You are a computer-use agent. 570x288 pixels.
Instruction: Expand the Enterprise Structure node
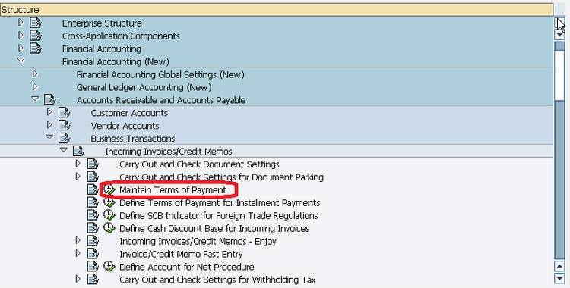coord(21,23)
